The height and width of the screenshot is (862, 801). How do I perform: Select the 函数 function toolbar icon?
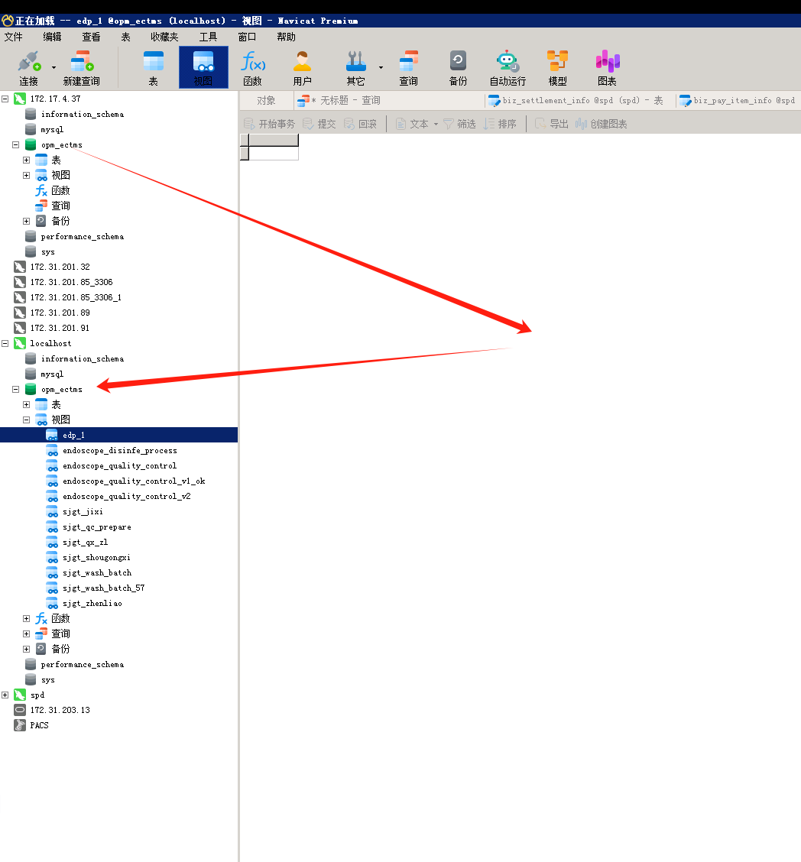252,68
